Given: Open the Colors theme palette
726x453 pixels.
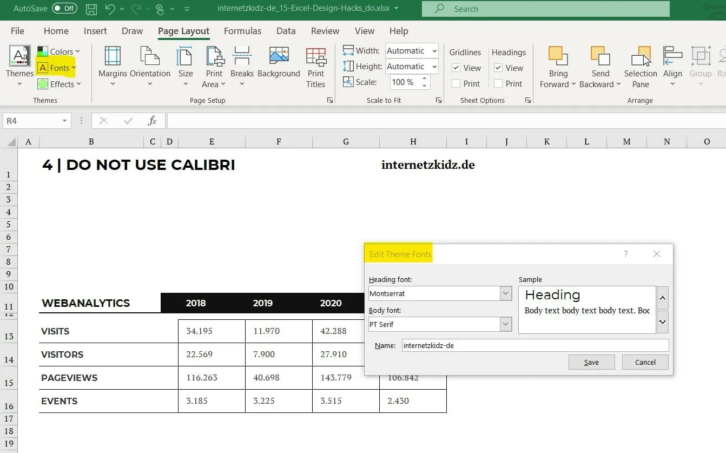Looking at the screenshot, I should point(59,52).
